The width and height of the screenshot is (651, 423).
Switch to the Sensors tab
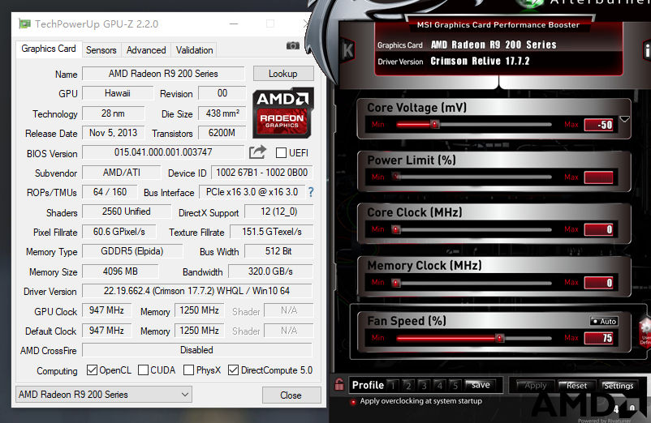[101, 50]
